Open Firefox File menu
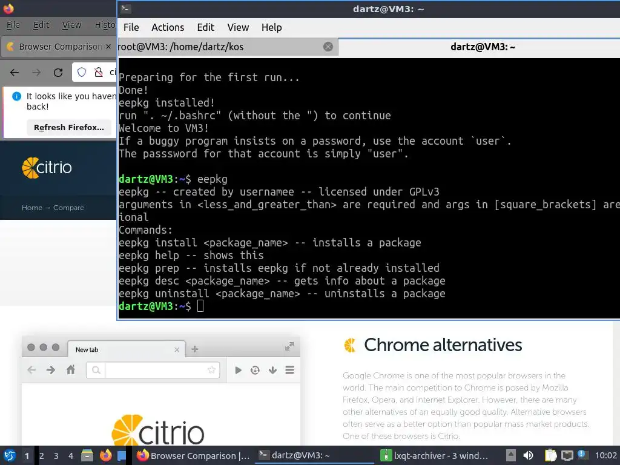The image size is (620, 465). coord(13,25)
